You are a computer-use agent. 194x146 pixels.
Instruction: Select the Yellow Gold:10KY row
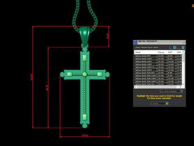[158, 58]
